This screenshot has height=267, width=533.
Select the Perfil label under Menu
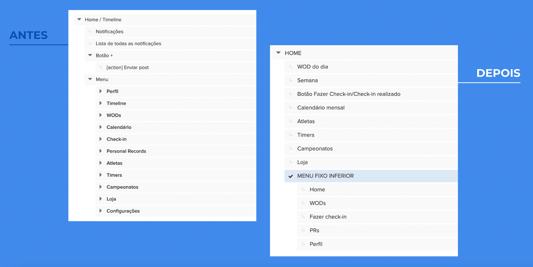point(112,91)
